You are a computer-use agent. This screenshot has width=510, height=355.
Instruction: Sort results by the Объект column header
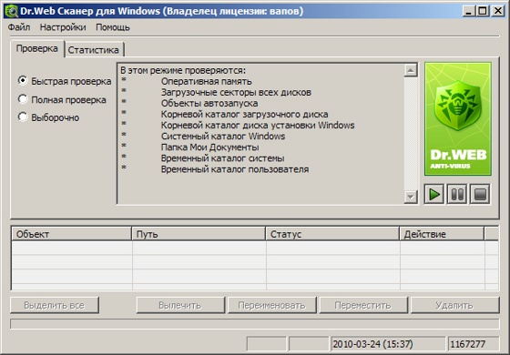coord(72,234)
